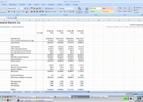Center text horizontally in the Alignment group
143x102 pixels.
click(34, 12)
